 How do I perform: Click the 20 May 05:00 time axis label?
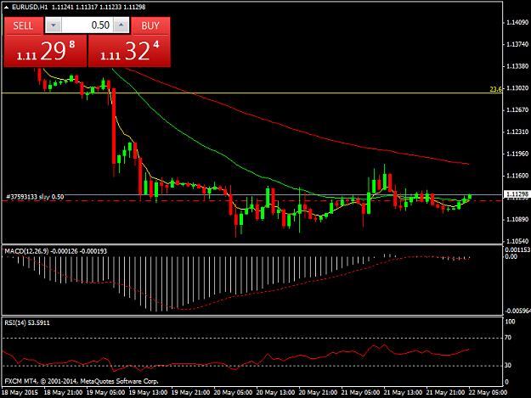point(233,393)
